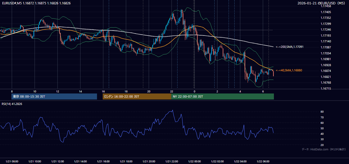Click hour tick 16 under price chart
The image size is (349, 164).
click(103, 91)
